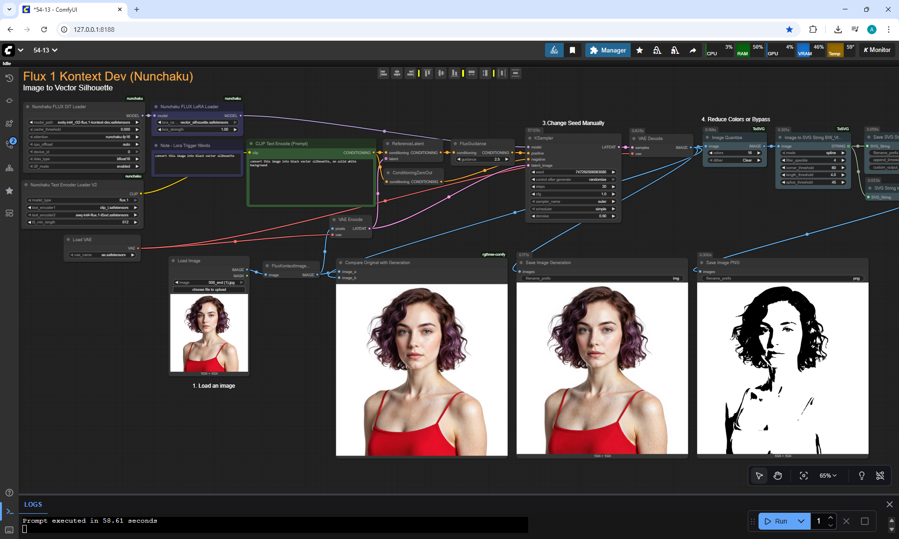Click the bookmark icon in top toolbar
Image resolution: width=899 pixels, height=539 pixels.
point(572,50)
